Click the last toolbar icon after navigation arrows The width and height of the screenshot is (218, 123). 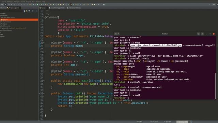(104, 4)
